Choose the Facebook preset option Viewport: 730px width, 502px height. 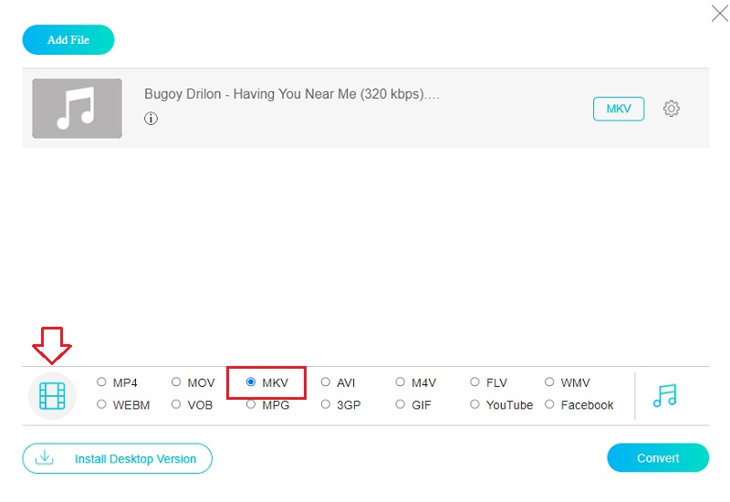[549, 404]
